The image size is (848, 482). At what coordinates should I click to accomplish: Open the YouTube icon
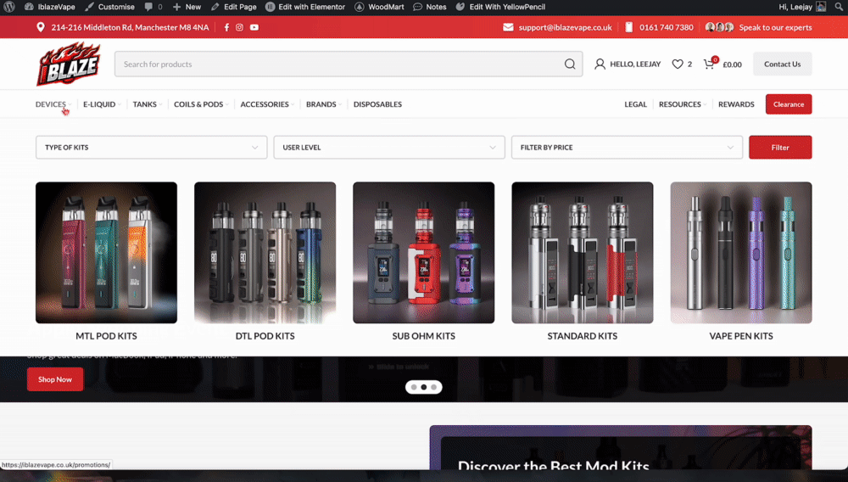254,27
